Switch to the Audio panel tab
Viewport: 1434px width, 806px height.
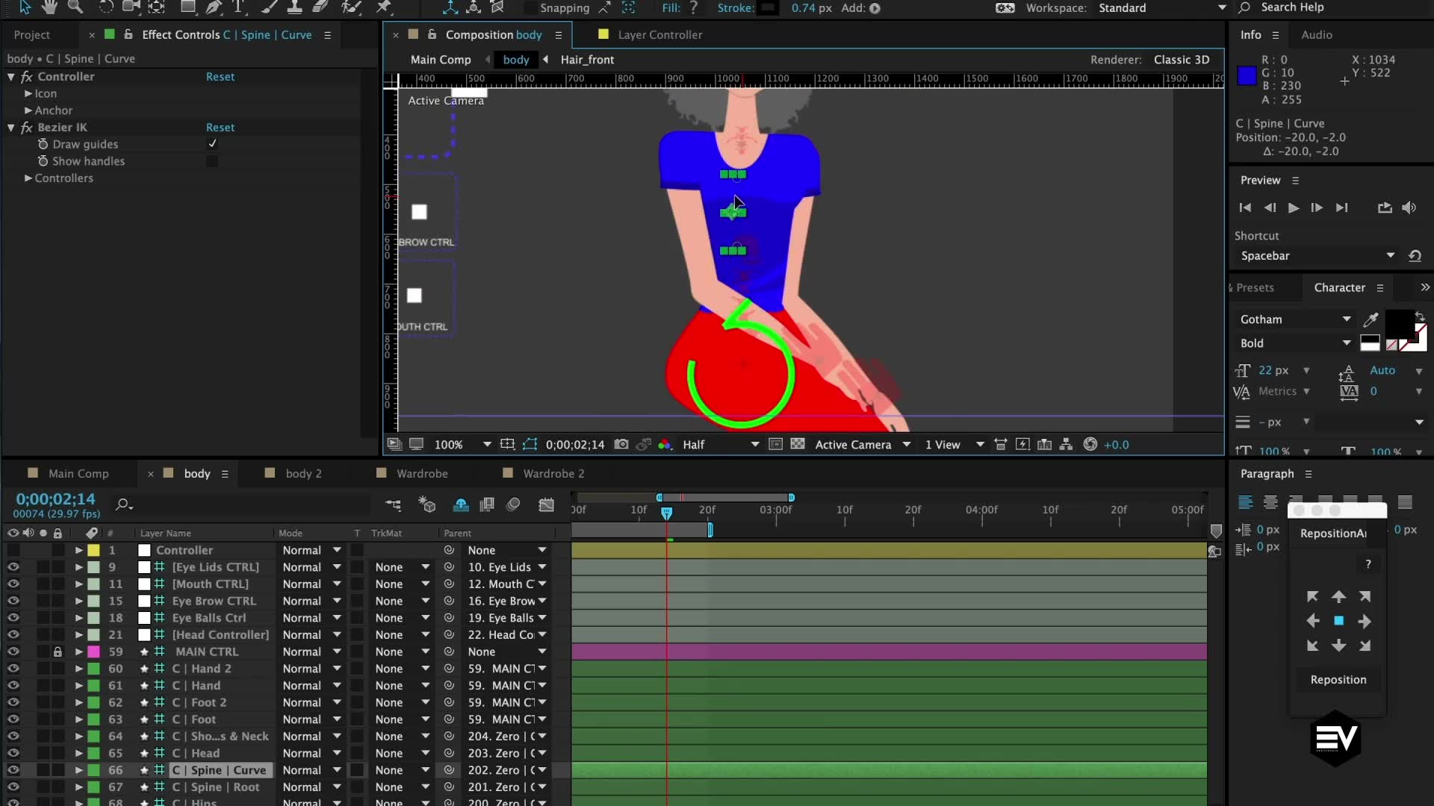click(1316, 34)
